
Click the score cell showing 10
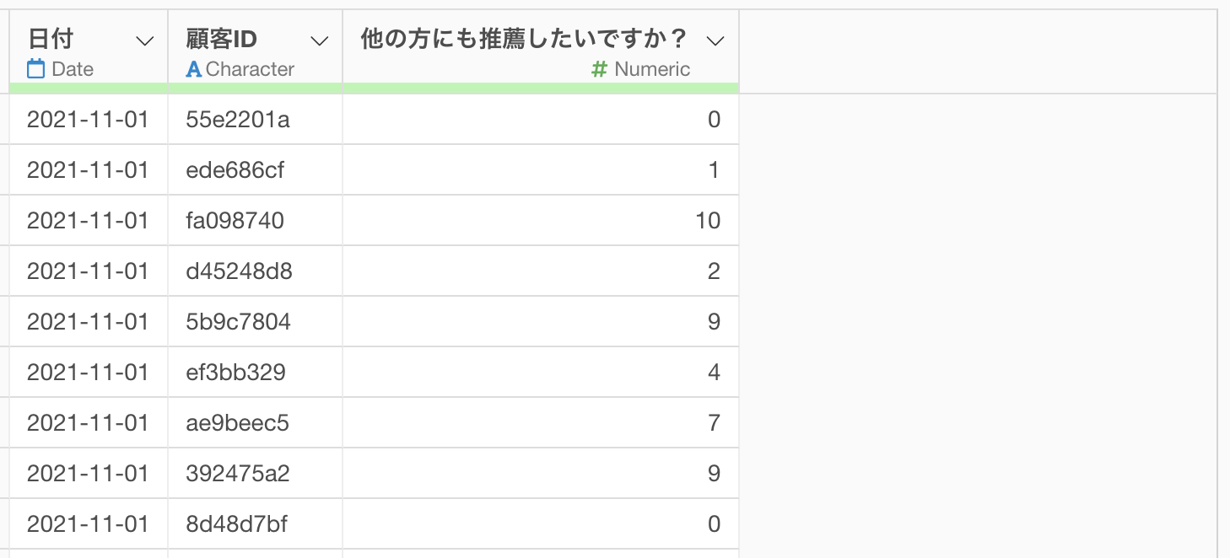point(541,221)
